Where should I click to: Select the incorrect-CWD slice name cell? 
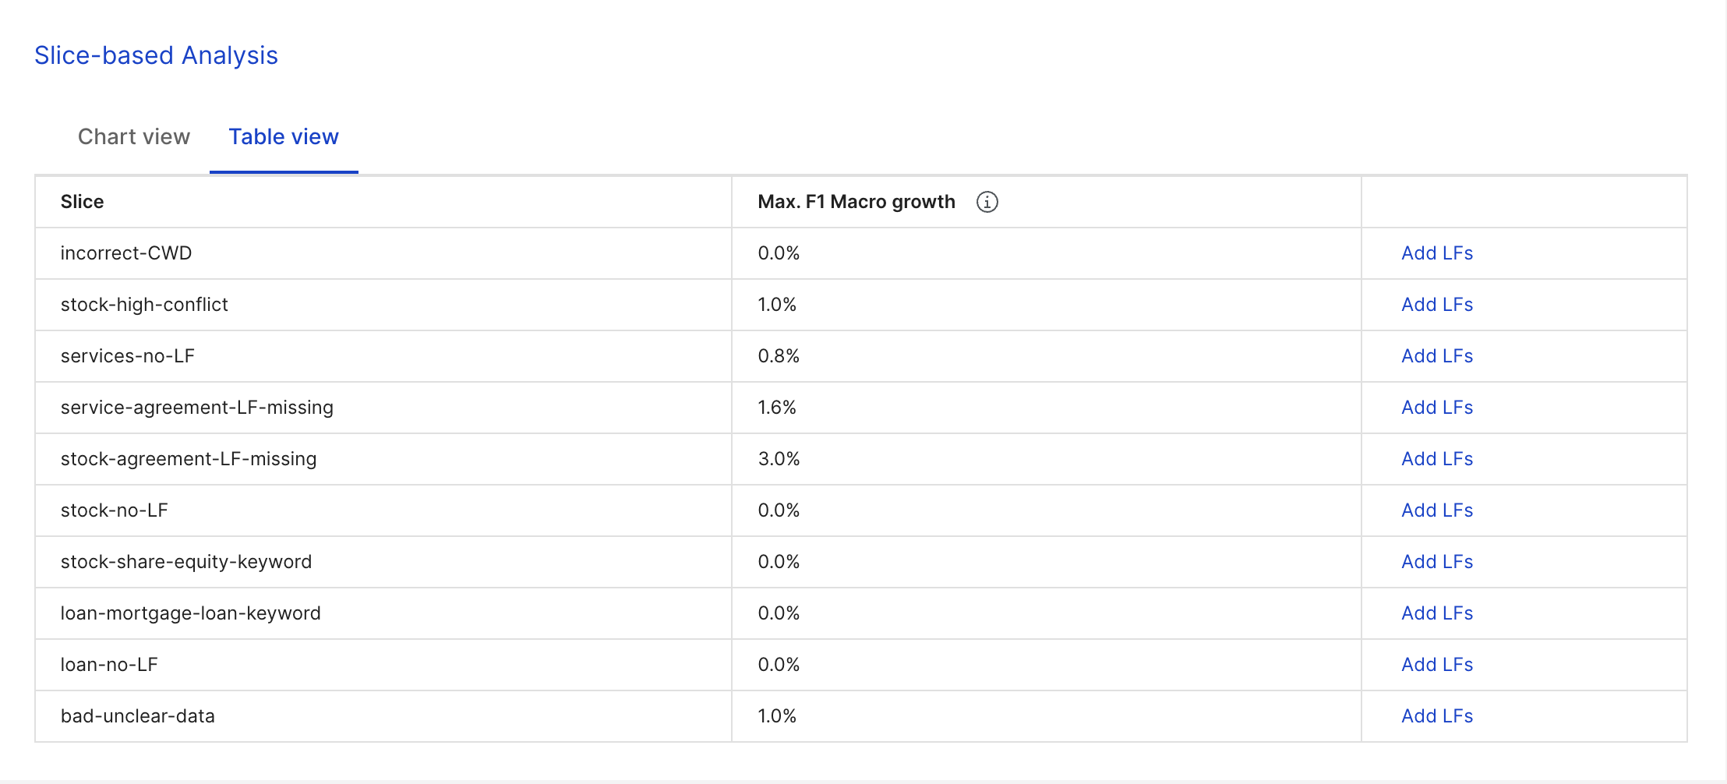pyautogui.click(x=383, y=253)
